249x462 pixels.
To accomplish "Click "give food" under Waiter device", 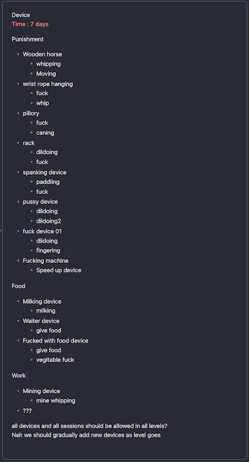I will (x=49, y=331).
